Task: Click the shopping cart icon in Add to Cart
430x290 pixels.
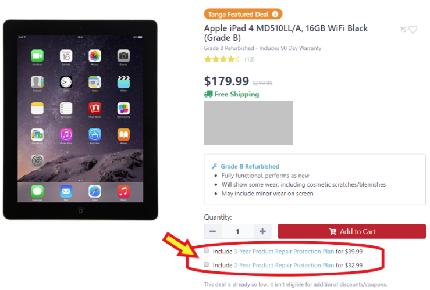Action: coord(333,232)
